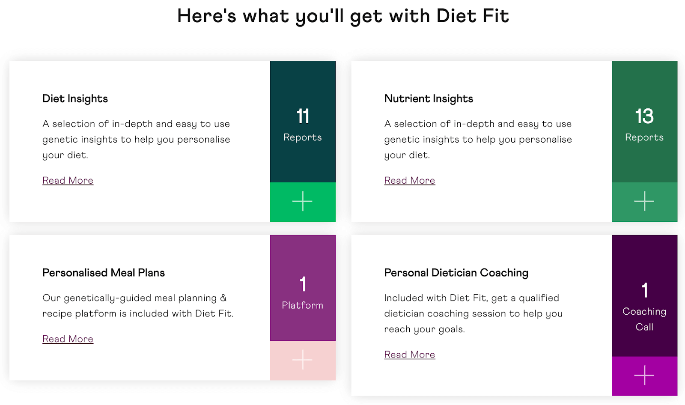Click the meal planning platform description
This screenshot has width=685, height=405.
(138, 306)
